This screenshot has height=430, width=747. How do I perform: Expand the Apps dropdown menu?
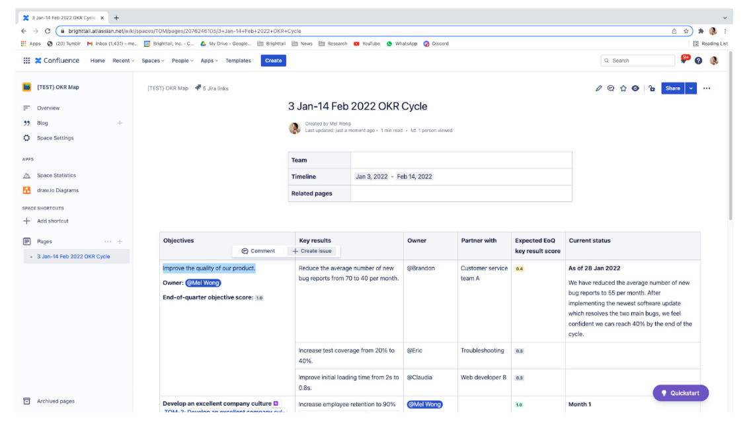209,61
